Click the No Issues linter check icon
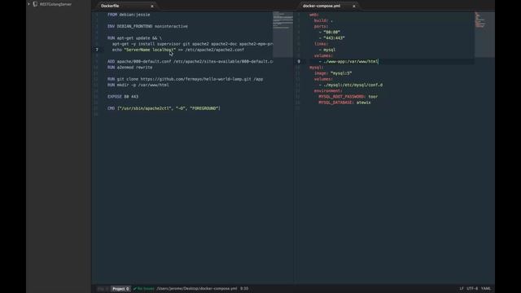Image resolution: width=521 pixels, height=293 pixels. (134, 289)
